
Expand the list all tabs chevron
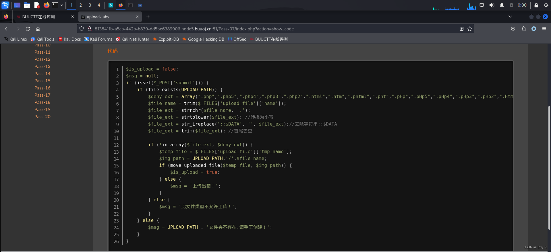pos(510,17)
